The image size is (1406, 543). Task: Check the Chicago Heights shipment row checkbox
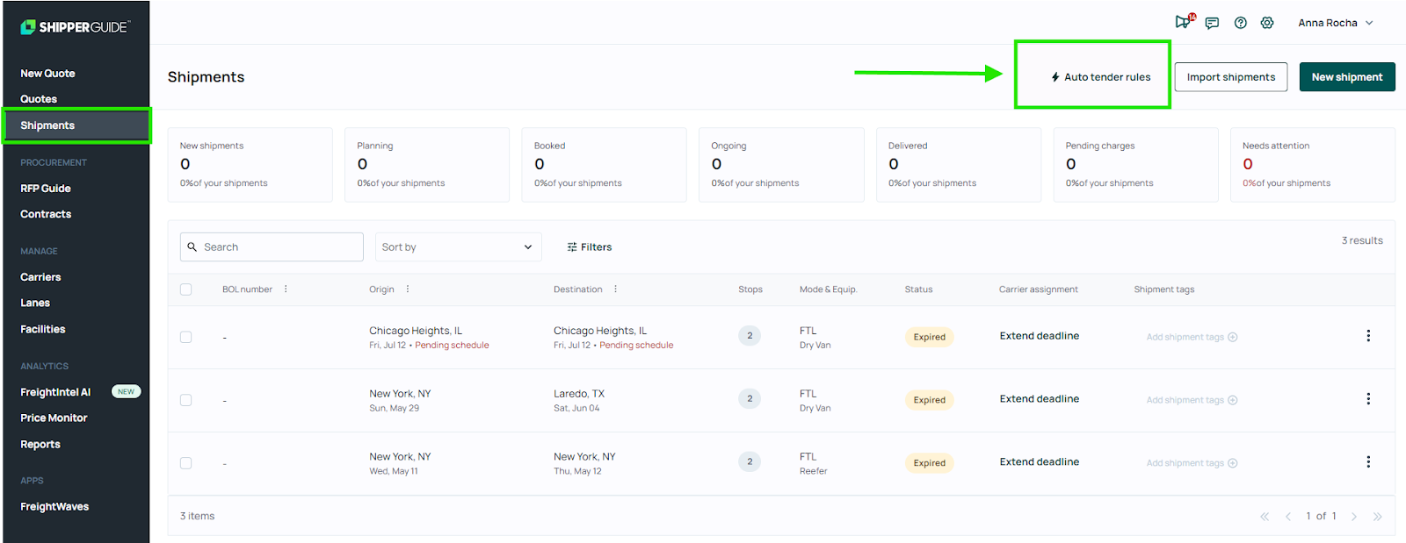pyautogui.click(x=185, y=337)
